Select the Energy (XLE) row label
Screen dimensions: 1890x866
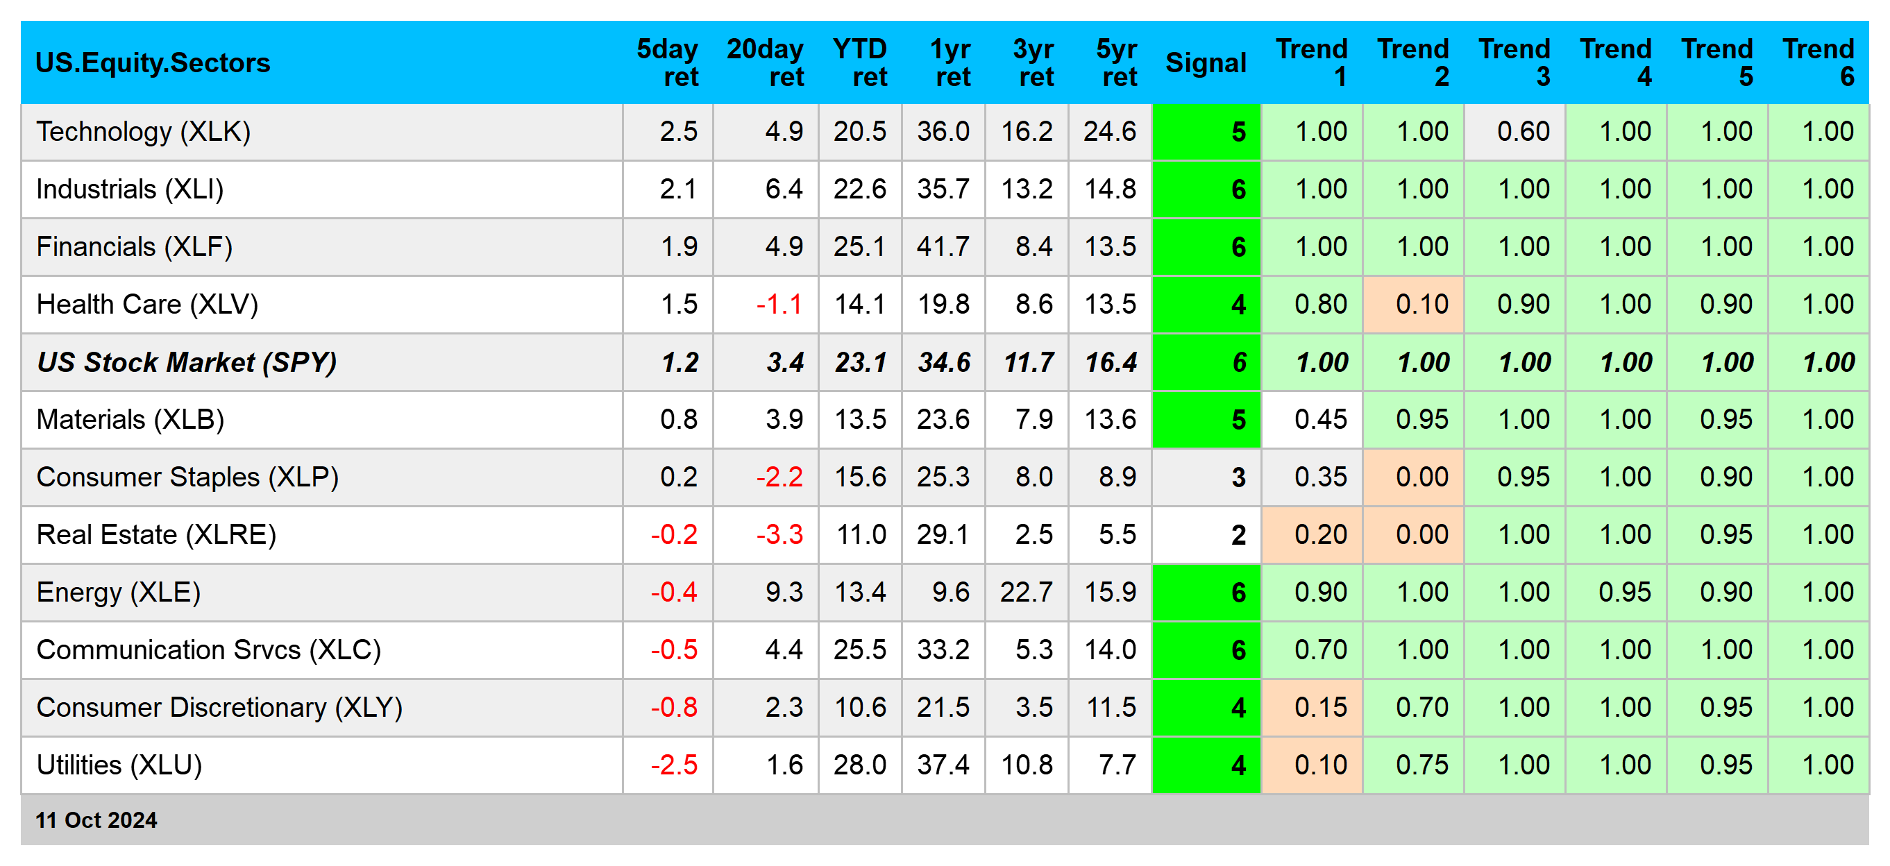coord(118,593)
